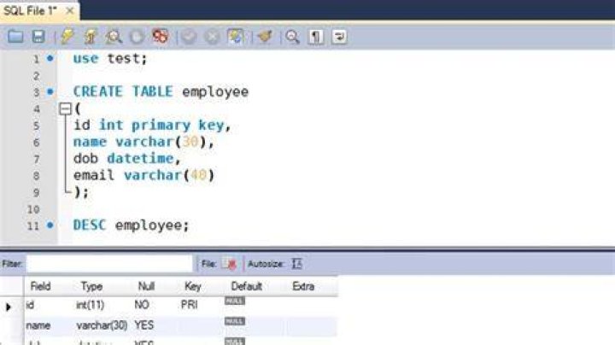615x345 pixels.
Task: Rollback transaction X icon
Action: click(x=212, y=37)
